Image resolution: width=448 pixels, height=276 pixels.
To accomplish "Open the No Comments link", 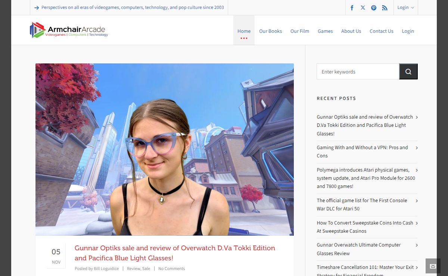I will pos(171,269).
